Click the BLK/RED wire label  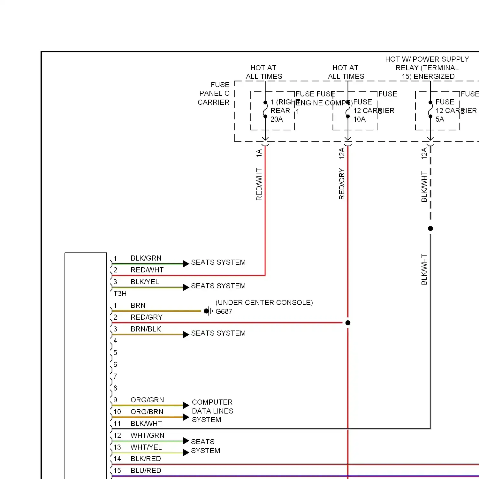146,459
